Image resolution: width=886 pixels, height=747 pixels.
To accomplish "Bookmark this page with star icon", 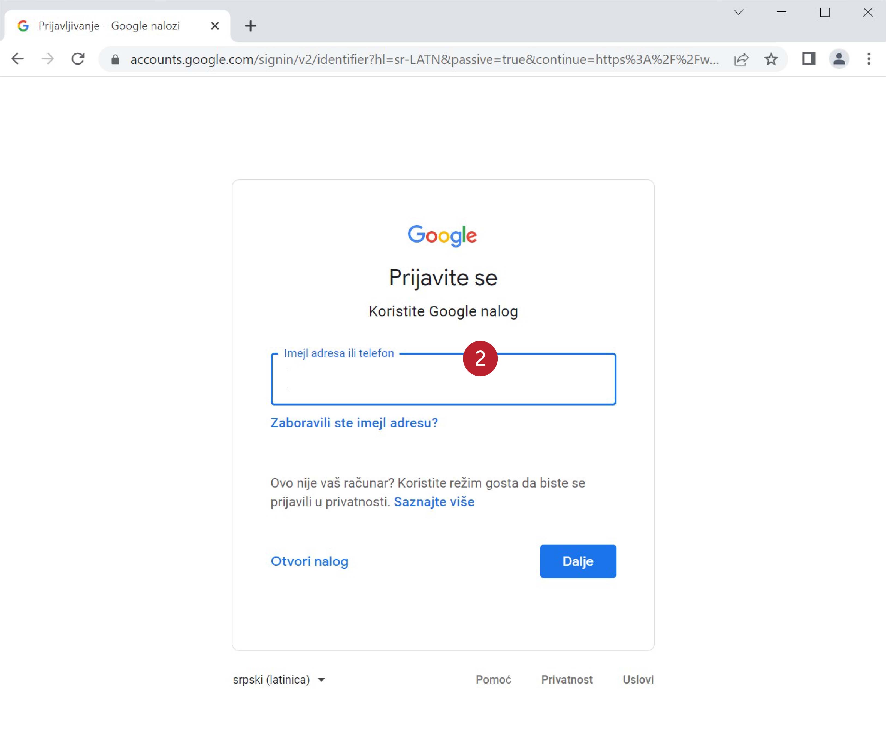I will 771,59.
